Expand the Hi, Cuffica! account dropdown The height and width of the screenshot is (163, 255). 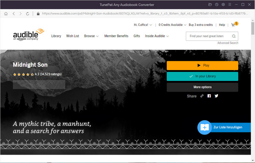click(143, 25)
